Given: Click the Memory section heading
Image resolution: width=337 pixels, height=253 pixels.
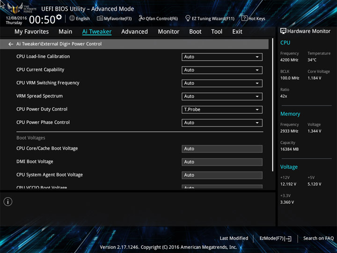Looking at the screenshot, I should (x=290, y=114).
